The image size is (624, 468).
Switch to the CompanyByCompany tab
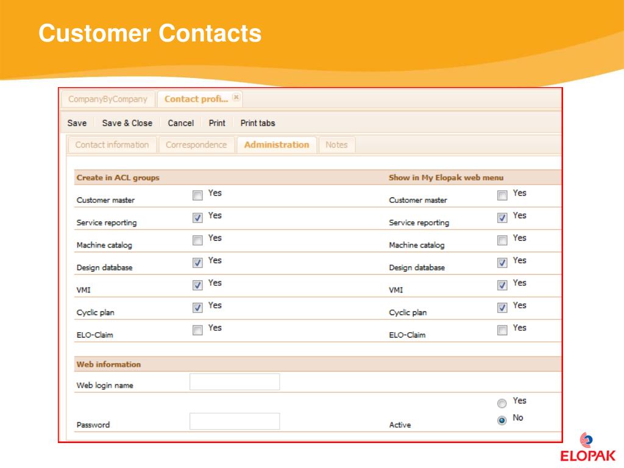pos(107,99)
